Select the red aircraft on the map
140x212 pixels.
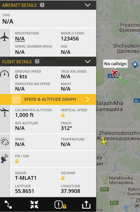click(115, 73)
